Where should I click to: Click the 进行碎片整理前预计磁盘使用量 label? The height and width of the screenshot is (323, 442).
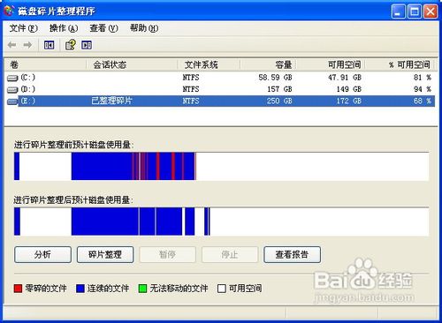click(x=73, y=145)
